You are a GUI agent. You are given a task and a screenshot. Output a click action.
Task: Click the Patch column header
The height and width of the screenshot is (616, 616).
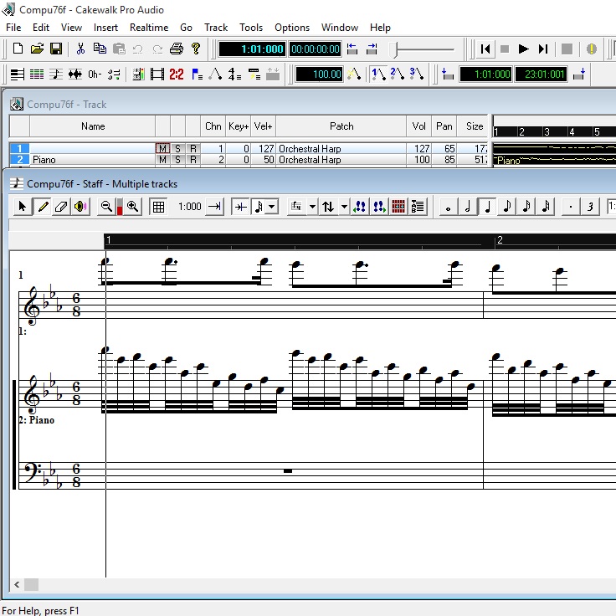(341, 126)
